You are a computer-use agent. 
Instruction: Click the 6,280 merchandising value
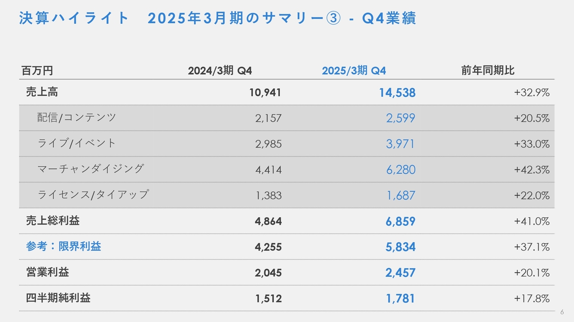click(x=401, y=170)
